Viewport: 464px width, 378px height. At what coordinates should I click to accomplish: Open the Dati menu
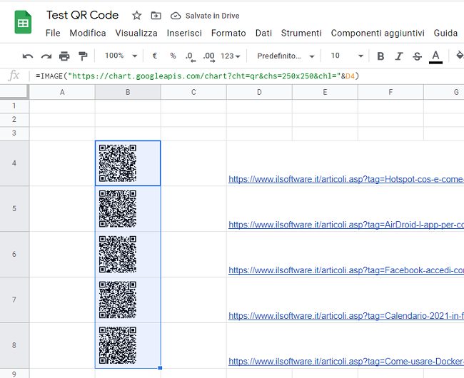pyautogui.click(x=263, y=33)
